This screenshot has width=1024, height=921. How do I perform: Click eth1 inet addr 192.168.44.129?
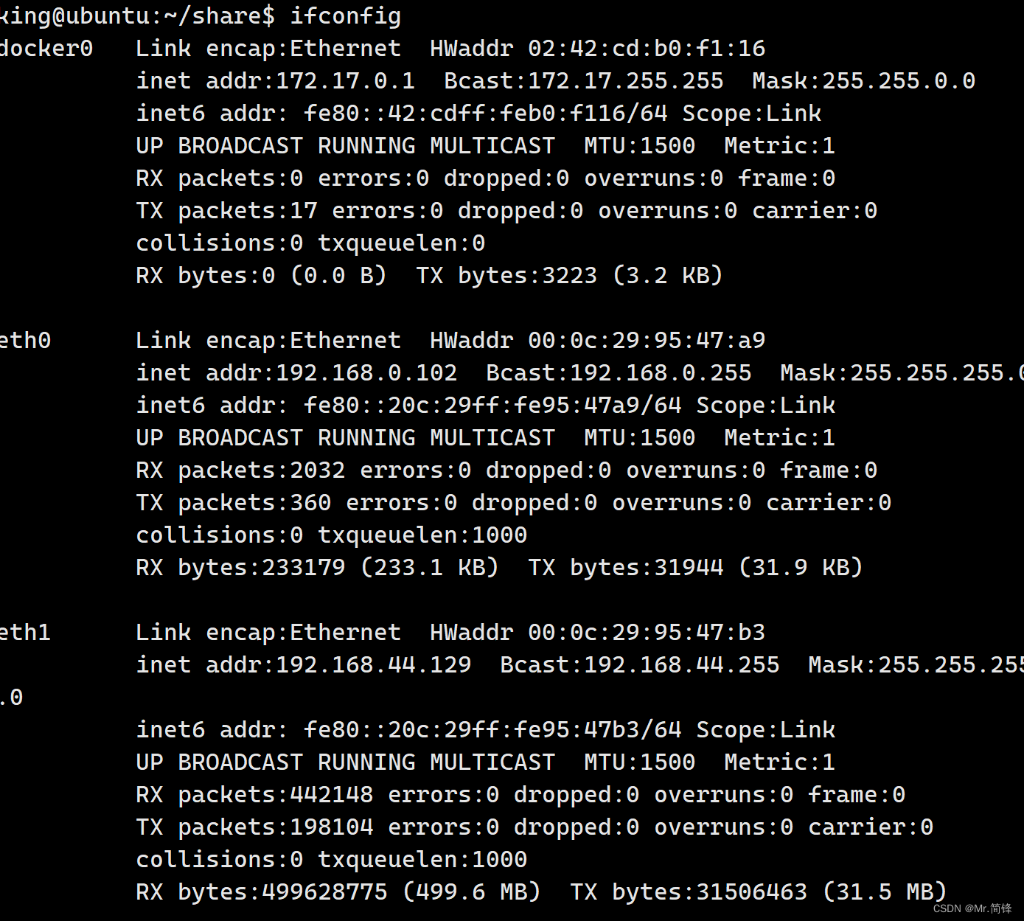pyautogui.click(x=304, y=665)
